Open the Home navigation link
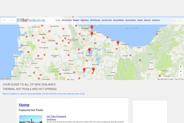This screenshot has width=184, height=123. point(58,20)
